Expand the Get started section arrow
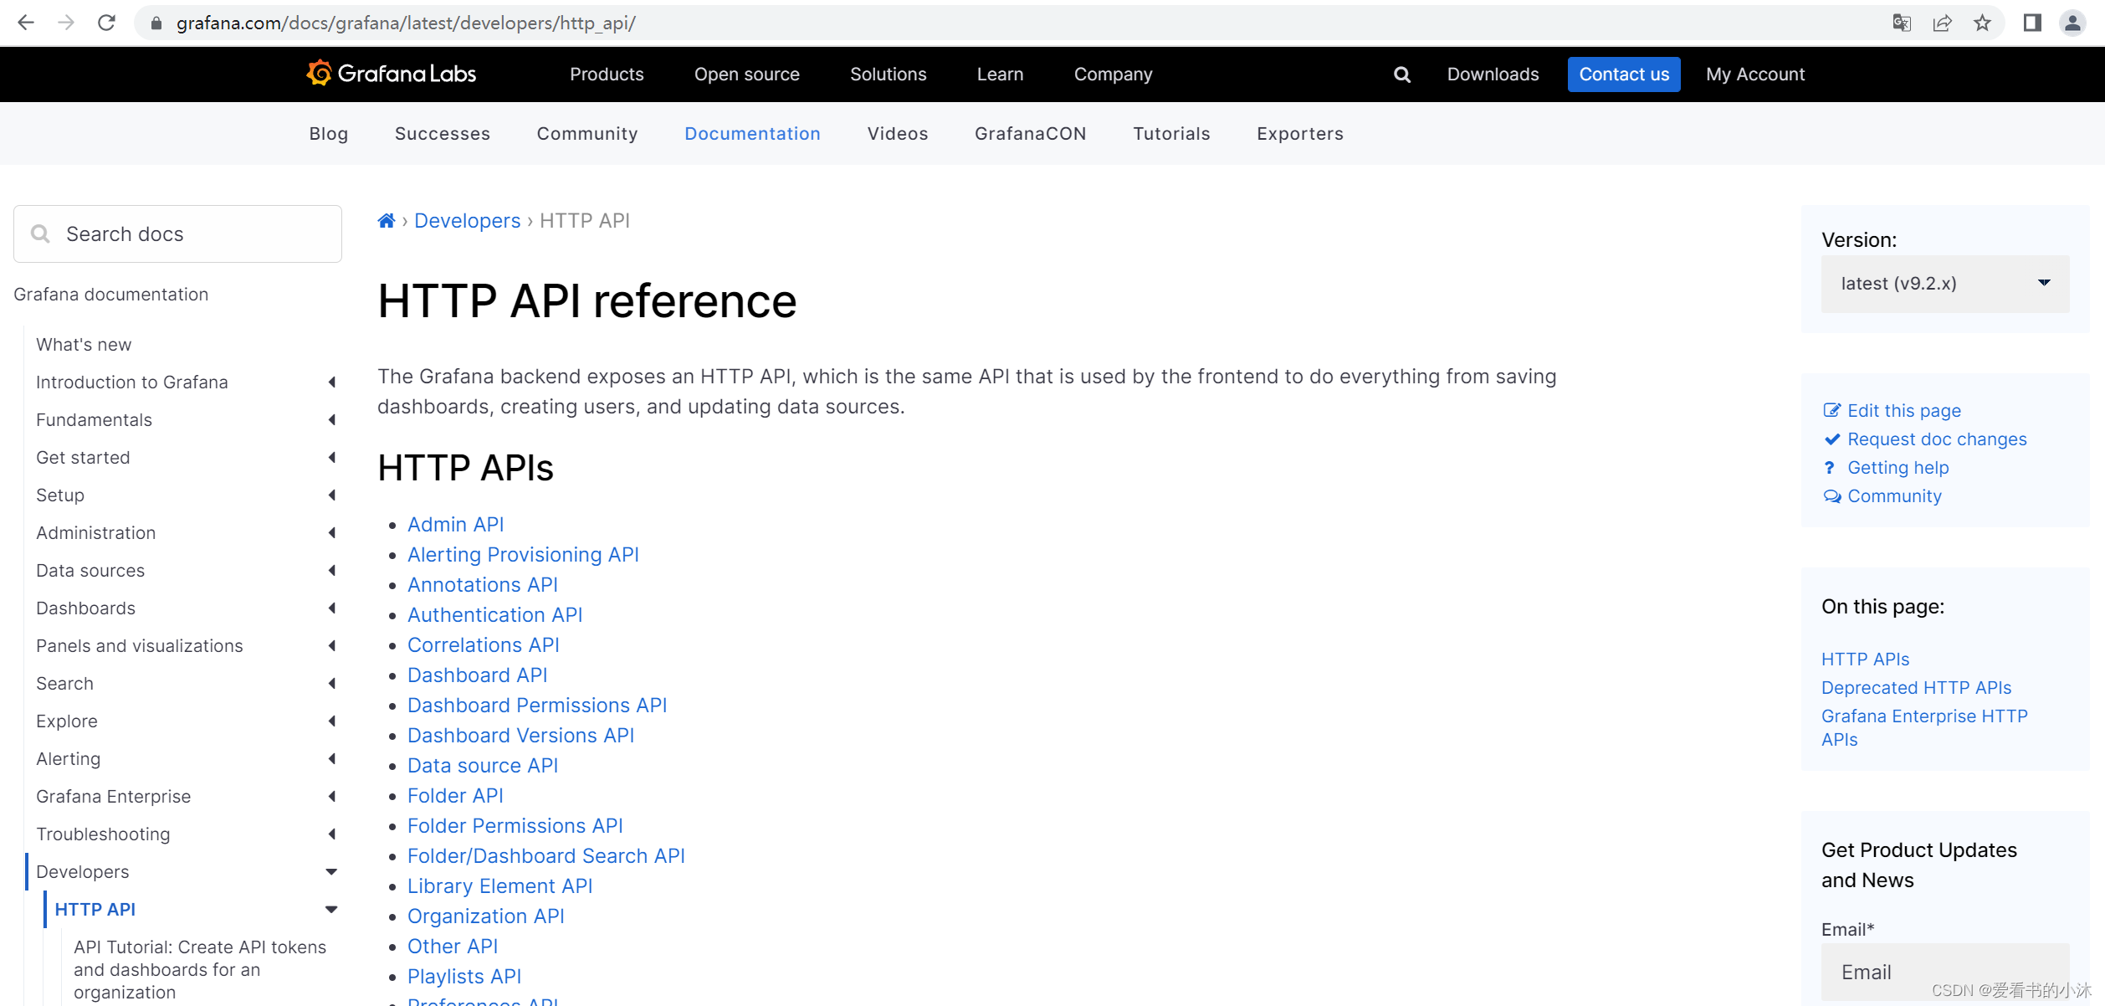 click(x=332, y=458)
